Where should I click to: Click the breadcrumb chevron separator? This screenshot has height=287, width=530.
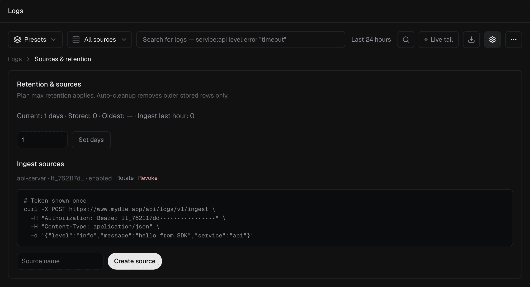28,59
